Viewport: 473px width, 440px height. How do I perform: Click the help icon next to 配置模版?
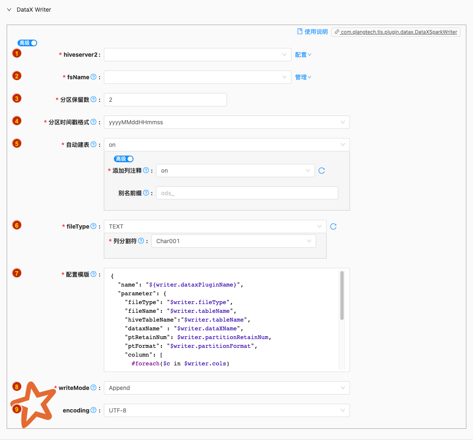pyautogui.click(x=93, y=274)
